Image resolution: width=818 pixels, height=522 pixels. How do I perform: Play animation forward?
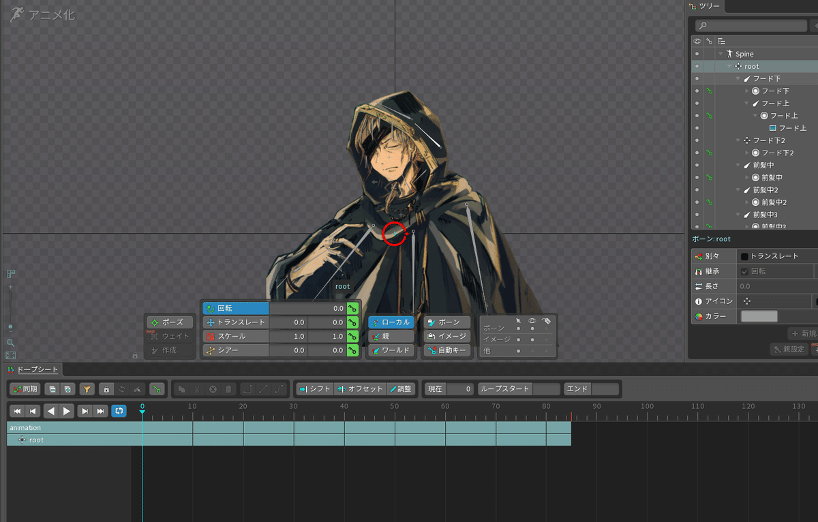tap(66, 410)
